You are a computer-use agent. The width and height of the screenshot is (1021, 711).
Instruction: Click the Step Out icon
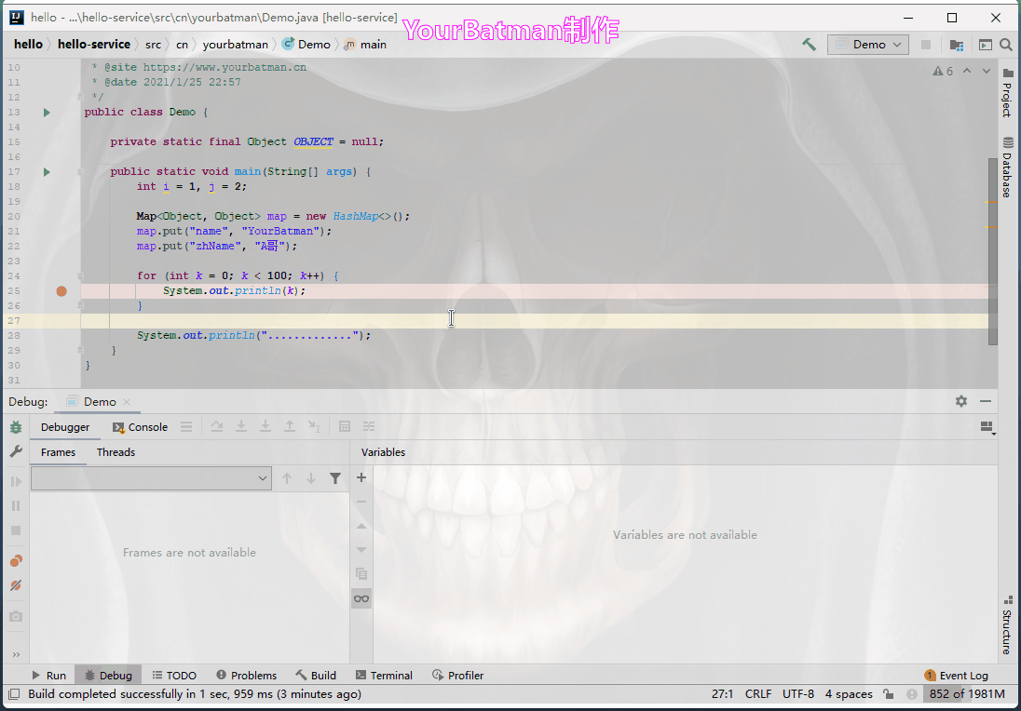tap(289, 427)
